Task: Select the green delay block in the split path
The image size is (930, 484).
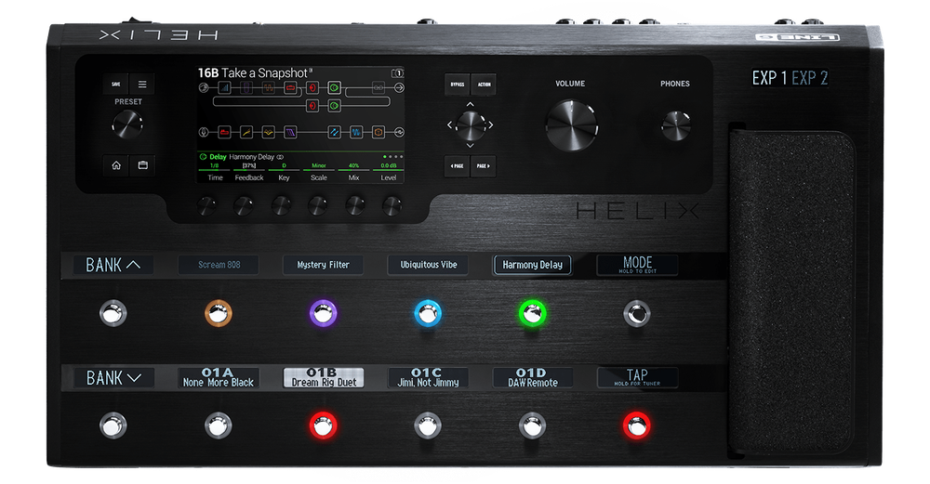Action: point(334,106)
